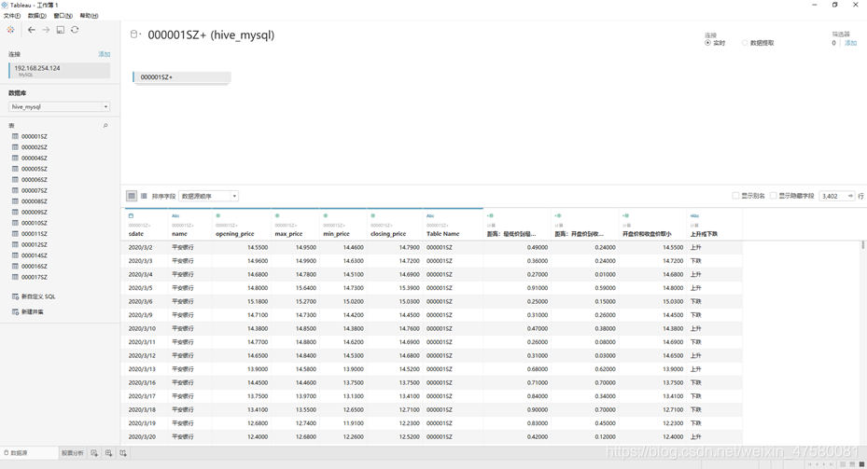The image size is (867, 469).
Task: Click the Abc type icon above Table Name
Action: 430,216
